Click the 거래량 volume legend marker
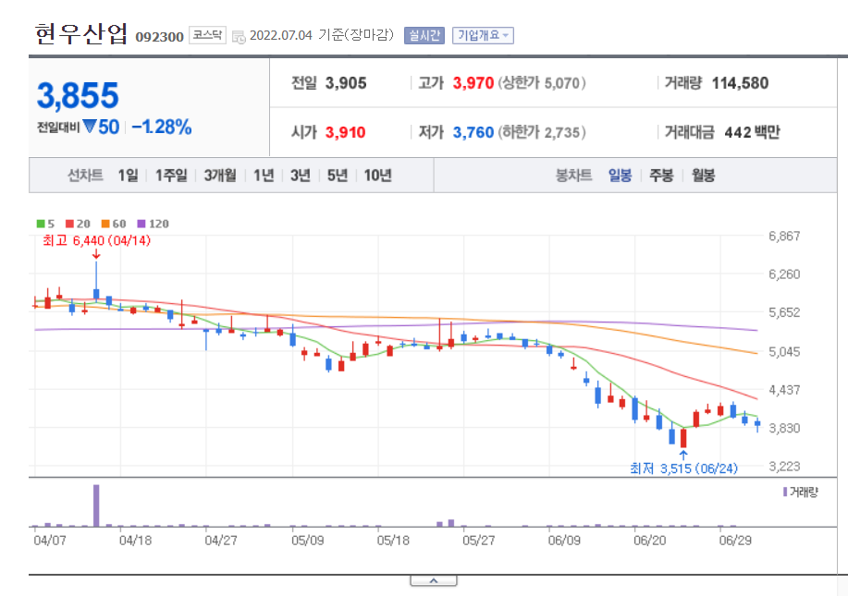Viewport: 848px width, 596px height. [x=785, y=493]
